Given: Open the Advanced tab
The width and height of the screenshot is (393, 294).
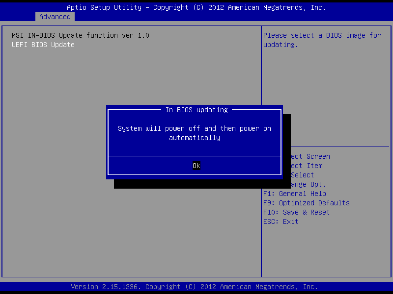Looking at the screenshot, I should [x=55, y=17].
